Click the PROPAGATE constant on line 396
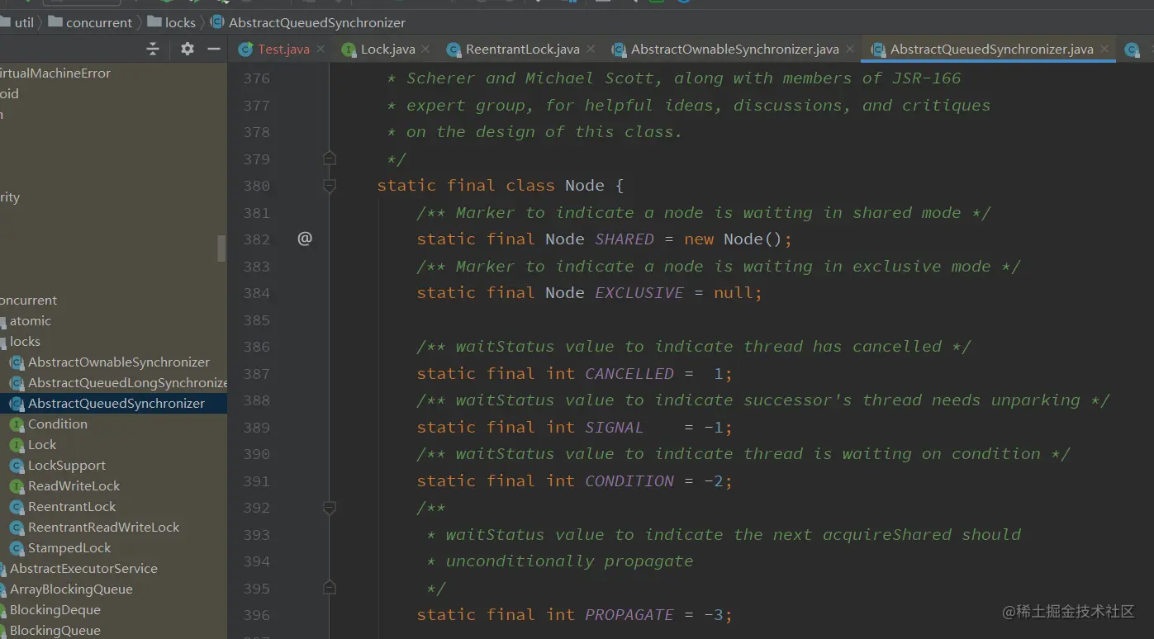The image size is (1154, 639). click(629, 615)
